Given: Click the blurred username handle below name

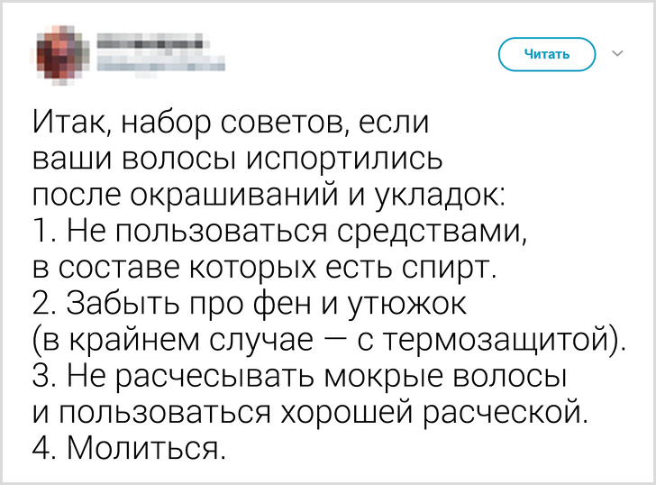Looking at the screenshot, I should coord(159,62).
